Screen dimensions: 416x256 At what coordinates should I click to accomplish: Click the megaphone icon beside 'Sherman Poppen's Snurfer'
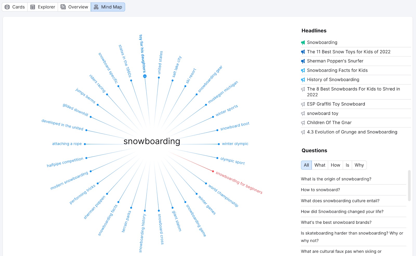coord(303,61)
